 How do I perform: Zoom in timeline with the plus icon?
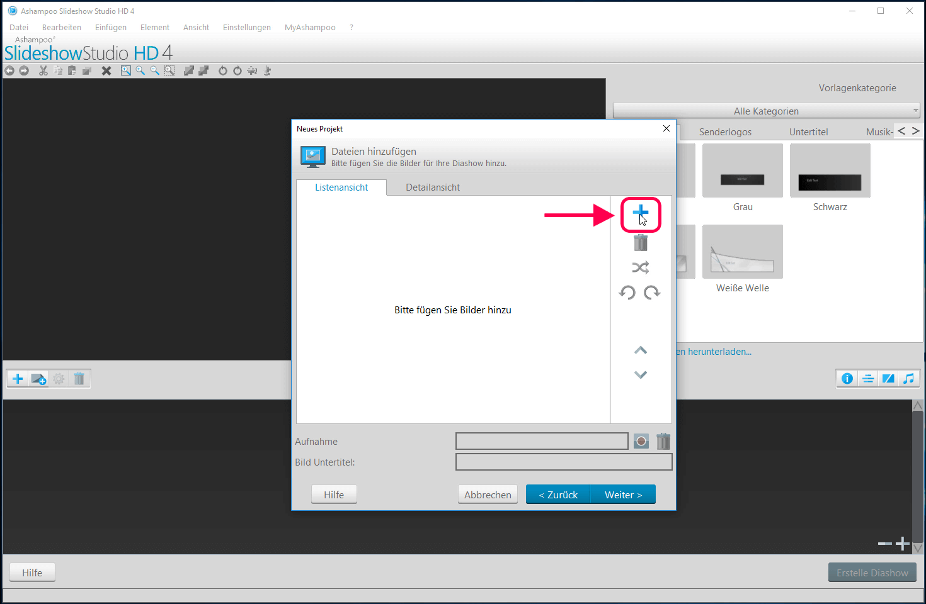(x=903, y=544)
